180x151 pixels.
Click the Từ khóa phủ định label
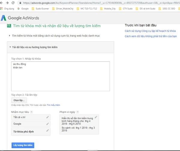(23, 131)
